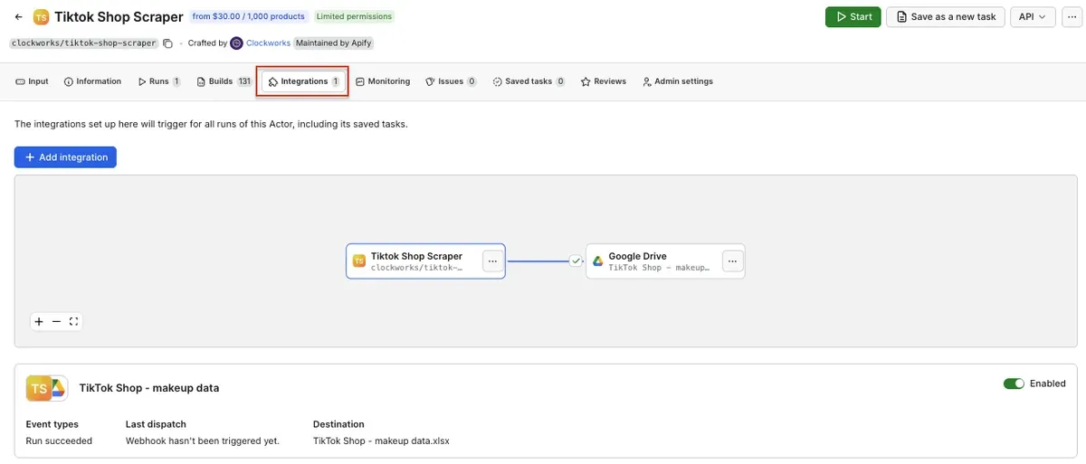The height and width of the screenshot is (464, 1086).
Task: Select the Tiktok Shop Scraper canvas node
Action: [425, 260]
